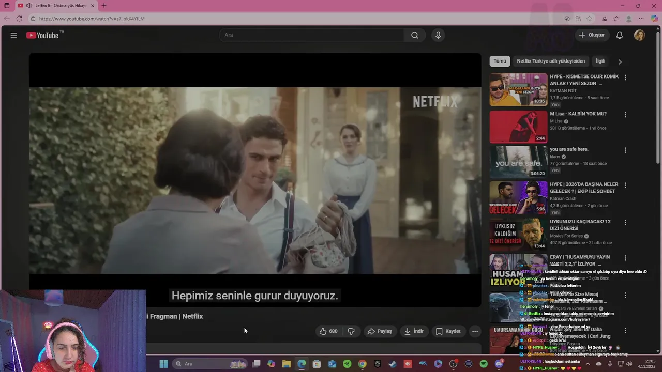Image resolution: width=662 pixels, height=372 pixels.
Task: Click the Netflix video player
Action: point(255,180)
